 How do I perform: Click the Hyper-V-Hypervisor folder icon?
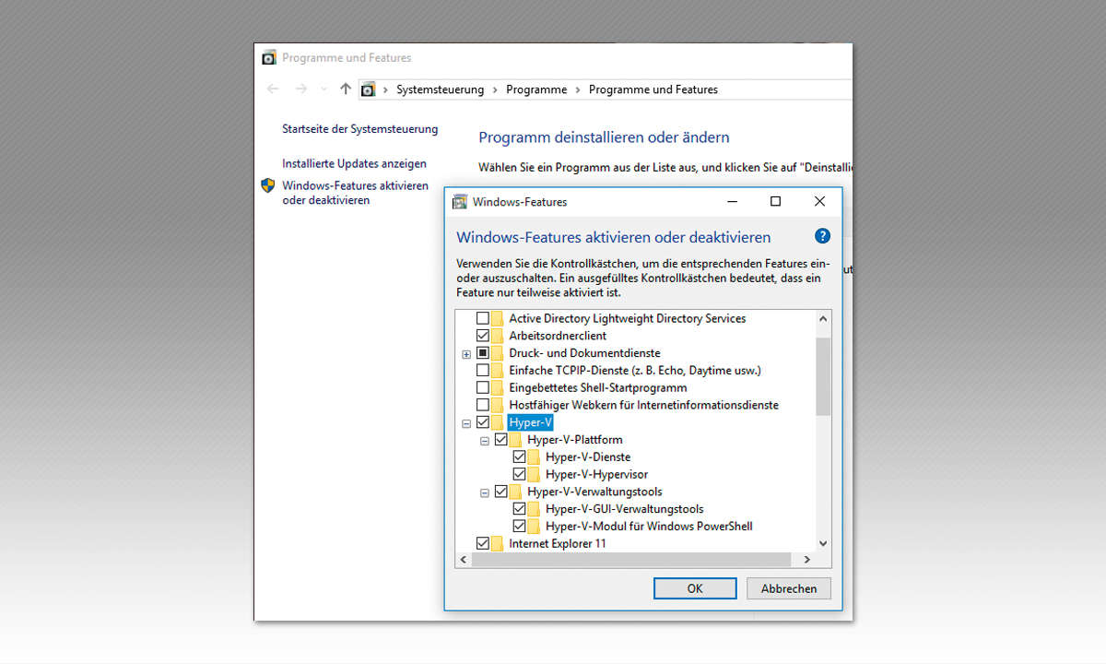point(535,475)
